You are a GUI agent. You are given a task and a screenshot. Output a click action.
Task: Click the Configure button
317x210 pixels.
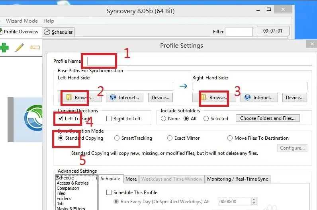coord(292,148)
